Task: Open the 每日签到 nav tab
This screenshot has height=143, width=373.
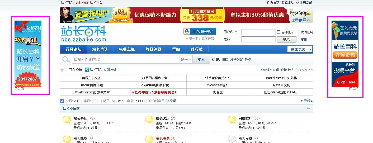Action: (x=153, y=49)
